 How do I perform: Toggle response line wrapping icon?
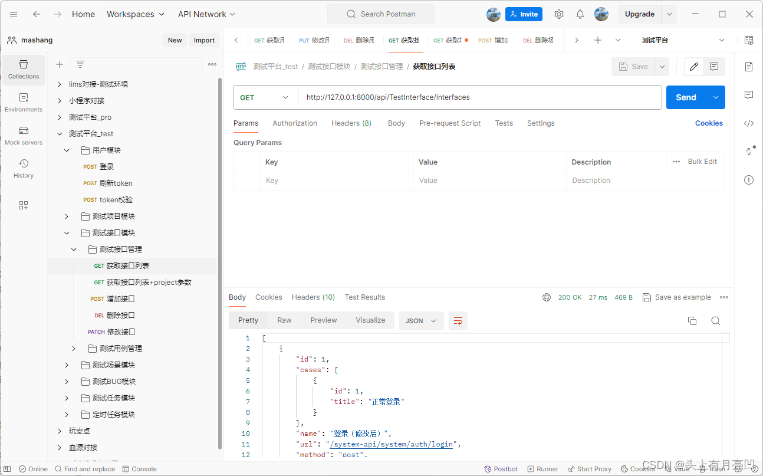tap(458, 321)
